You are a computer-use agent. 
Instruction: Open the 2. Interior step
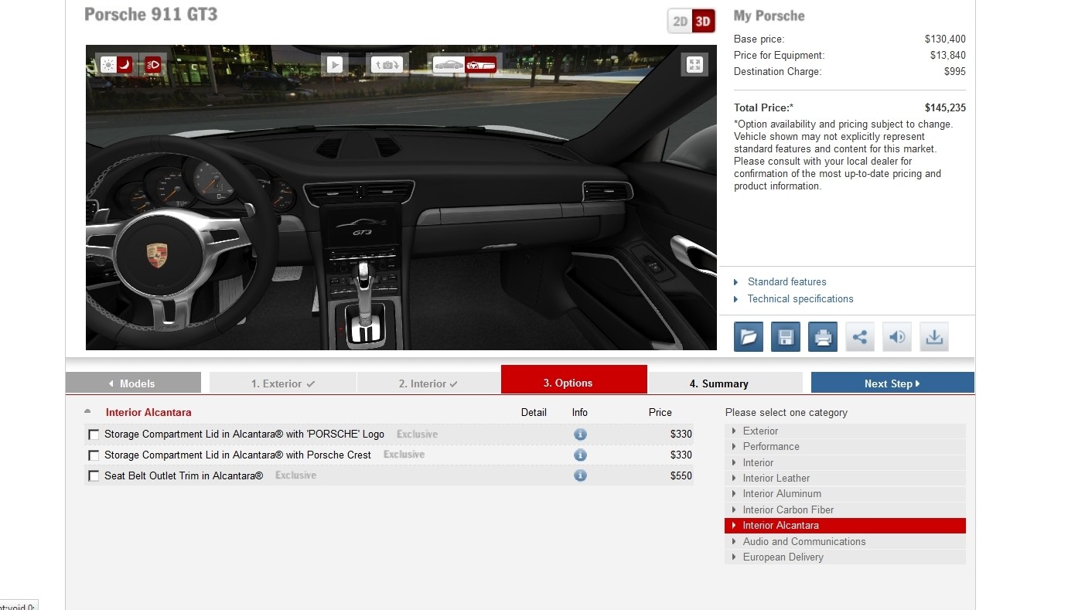[428, 383]
